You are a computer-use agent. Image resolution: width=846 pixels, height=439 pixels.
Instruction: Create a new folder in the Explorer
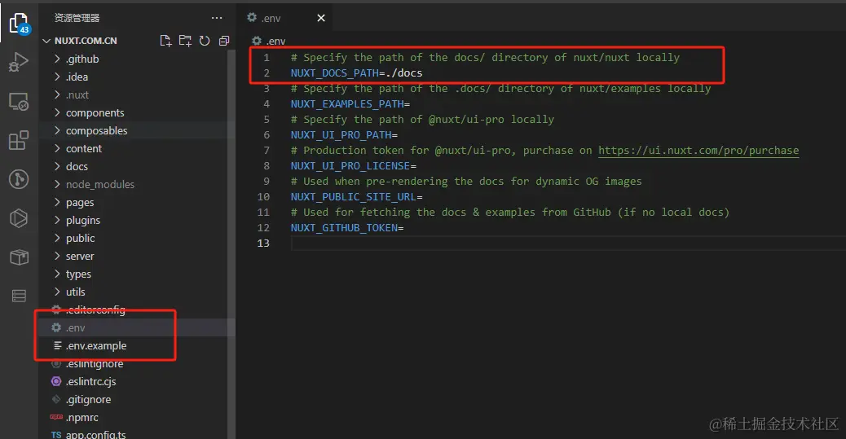185,41
